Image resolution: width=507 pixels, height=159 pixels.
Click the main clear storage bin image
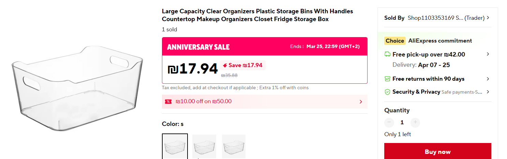coord(77,89)
